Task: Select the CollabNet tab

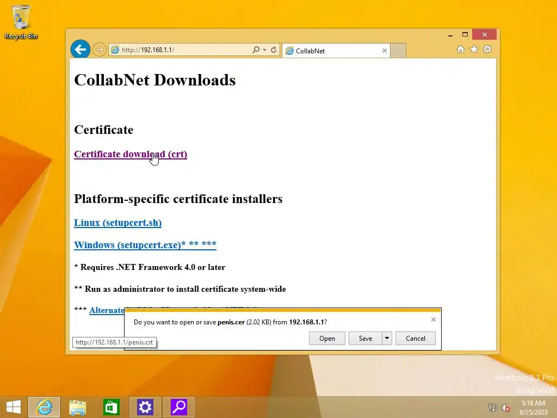Action: coord(336,51)
